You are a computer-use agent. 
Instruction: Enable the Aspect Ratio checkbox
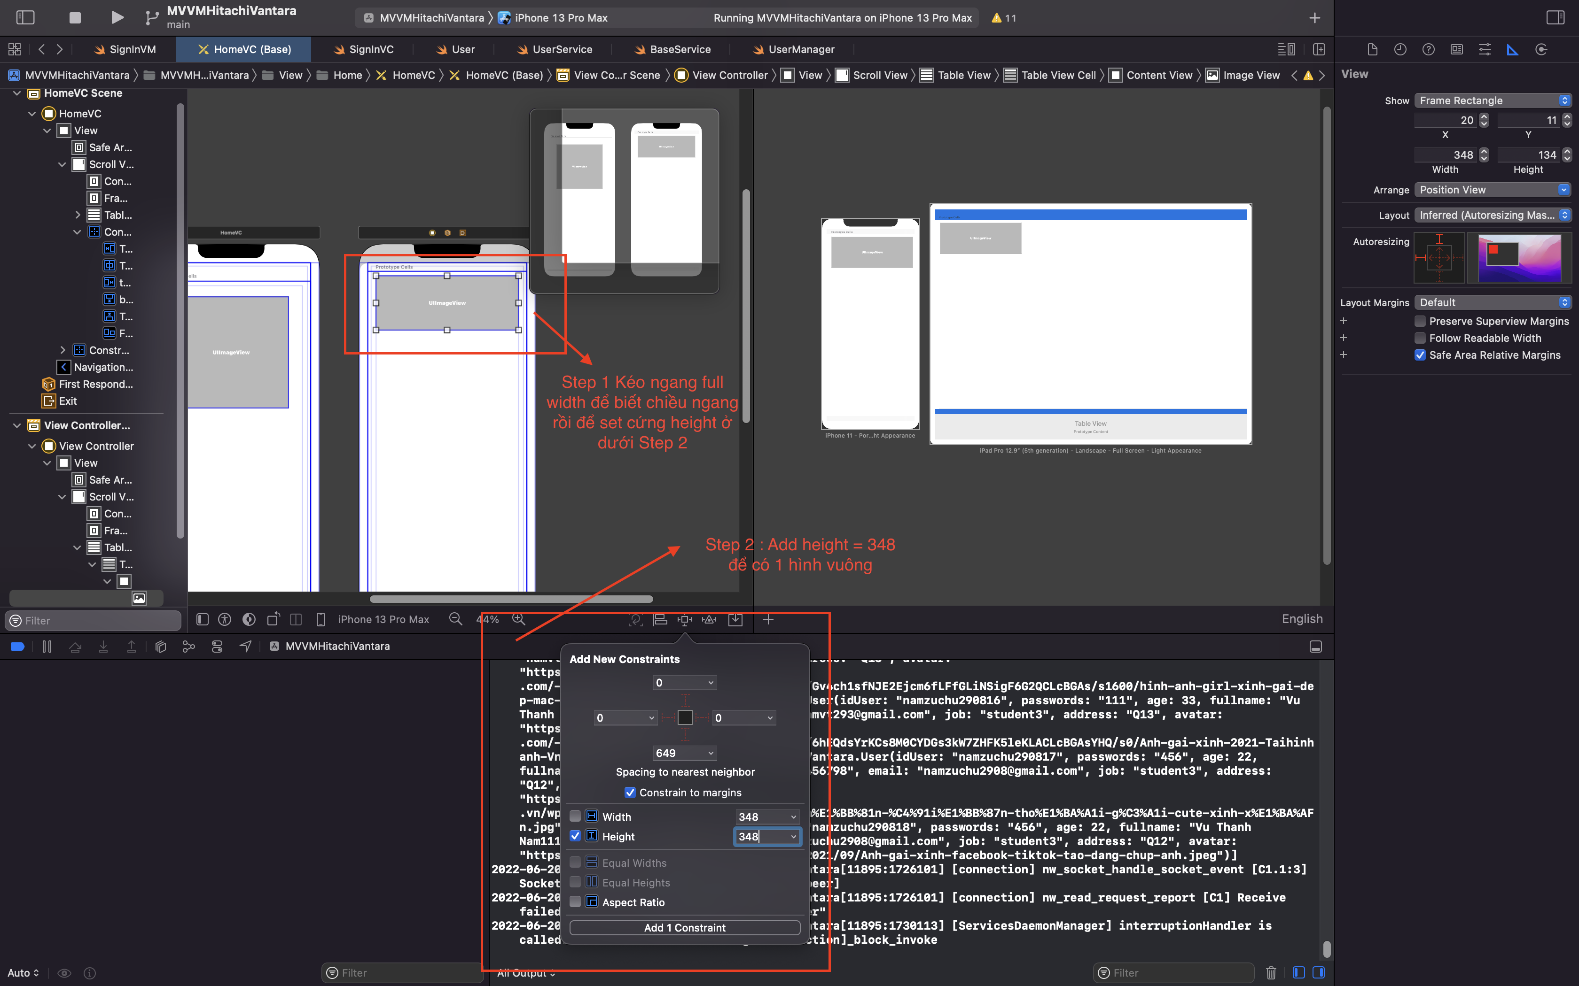[576, 901]
